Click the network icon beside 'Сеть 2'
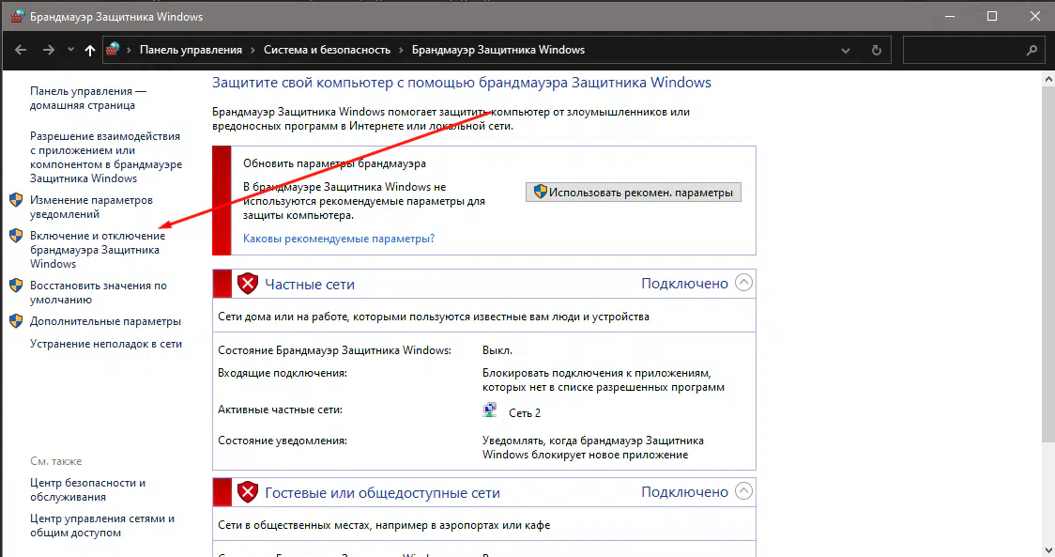Viewport: 1055px width, 557px height. (x=490, y=410)
